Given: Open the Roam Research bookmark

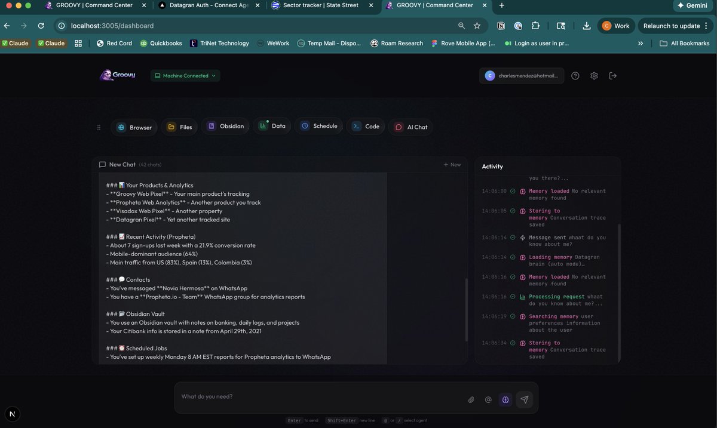Looking at the screenshot, I should coord(397,43).
